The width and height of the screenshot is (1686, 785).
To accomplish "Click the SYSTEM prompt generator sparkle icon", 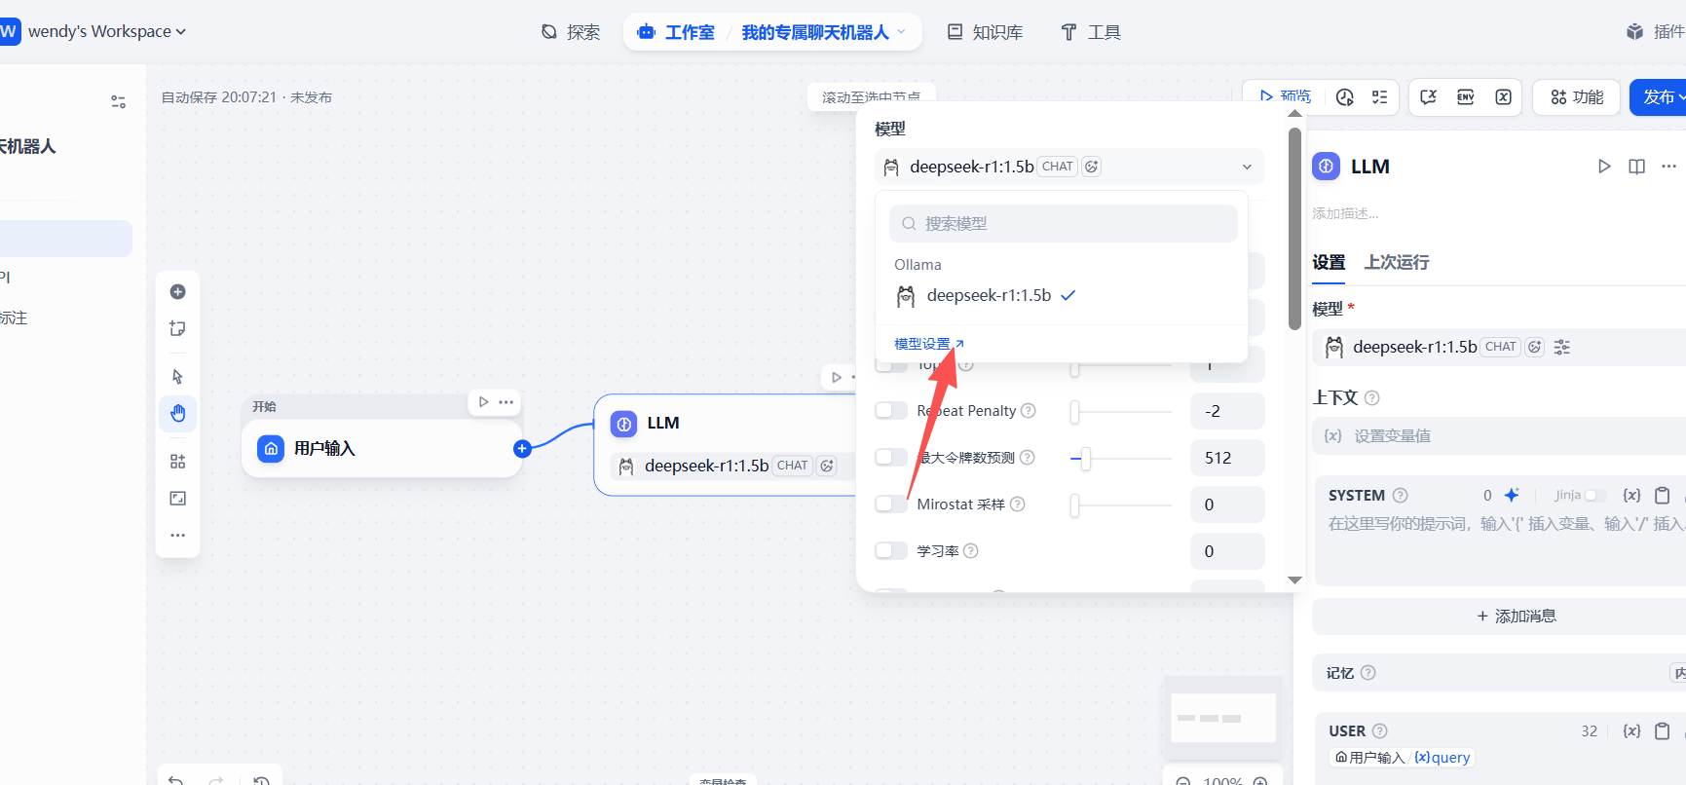I will point(1512,495).
